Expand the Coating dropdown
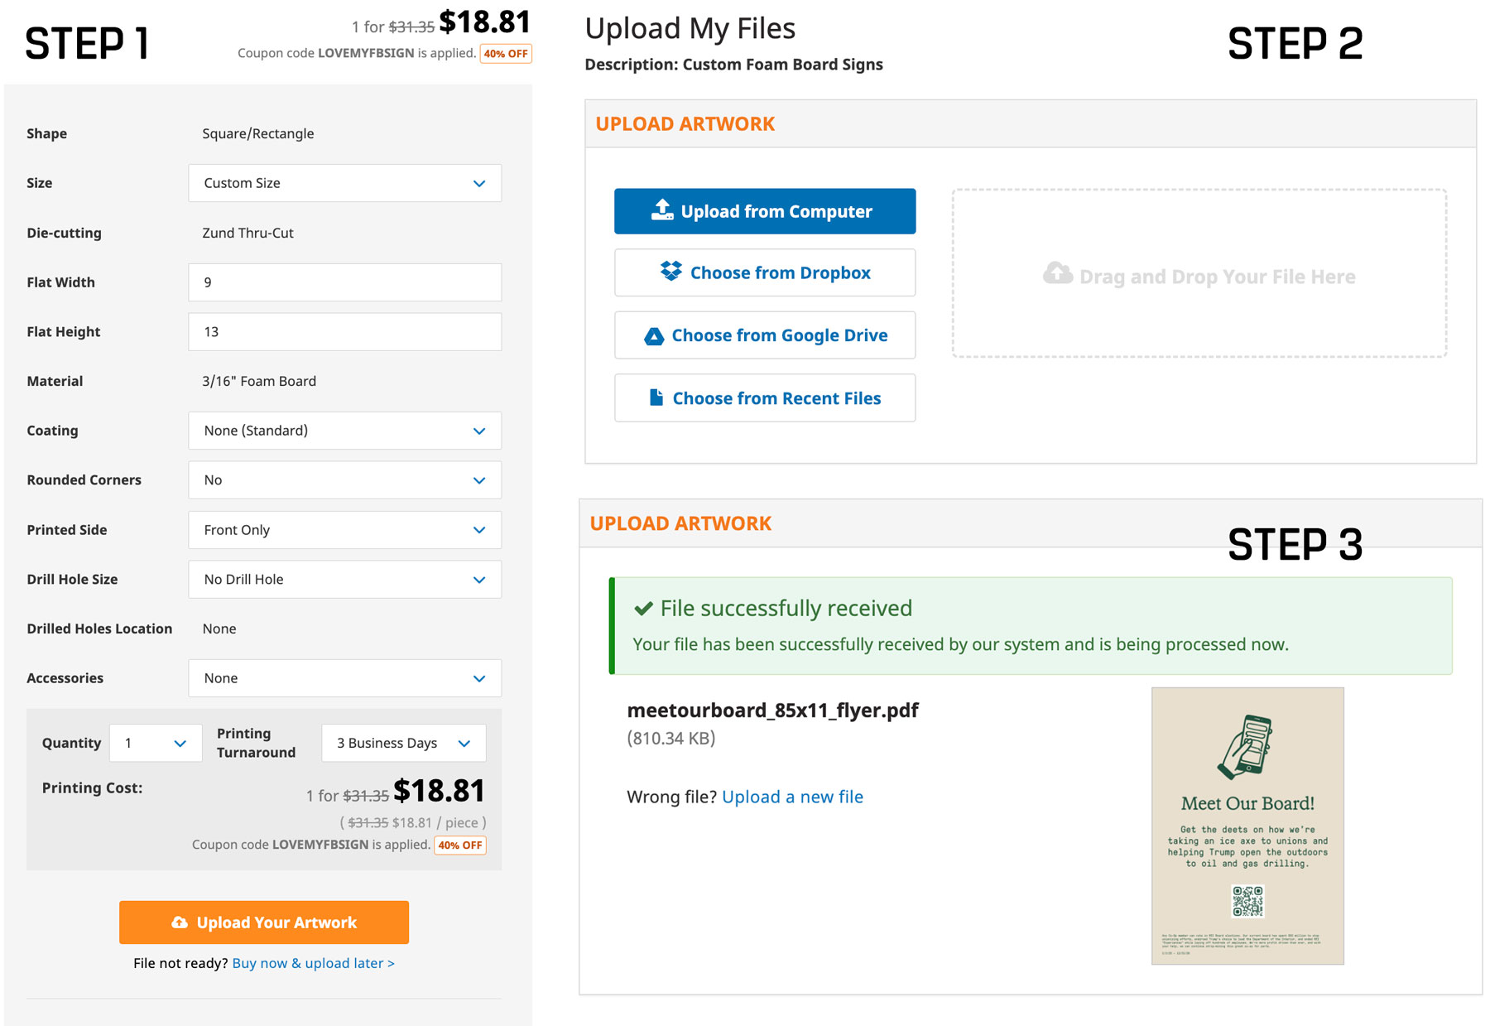This screenshot has height=1026, width=1490. pyautogui.click(x=344, y=431)
